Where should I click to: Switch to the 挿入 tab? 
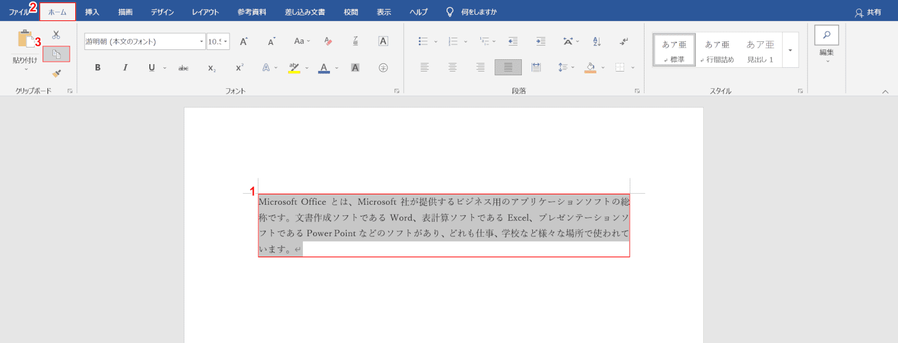[92, 12]
